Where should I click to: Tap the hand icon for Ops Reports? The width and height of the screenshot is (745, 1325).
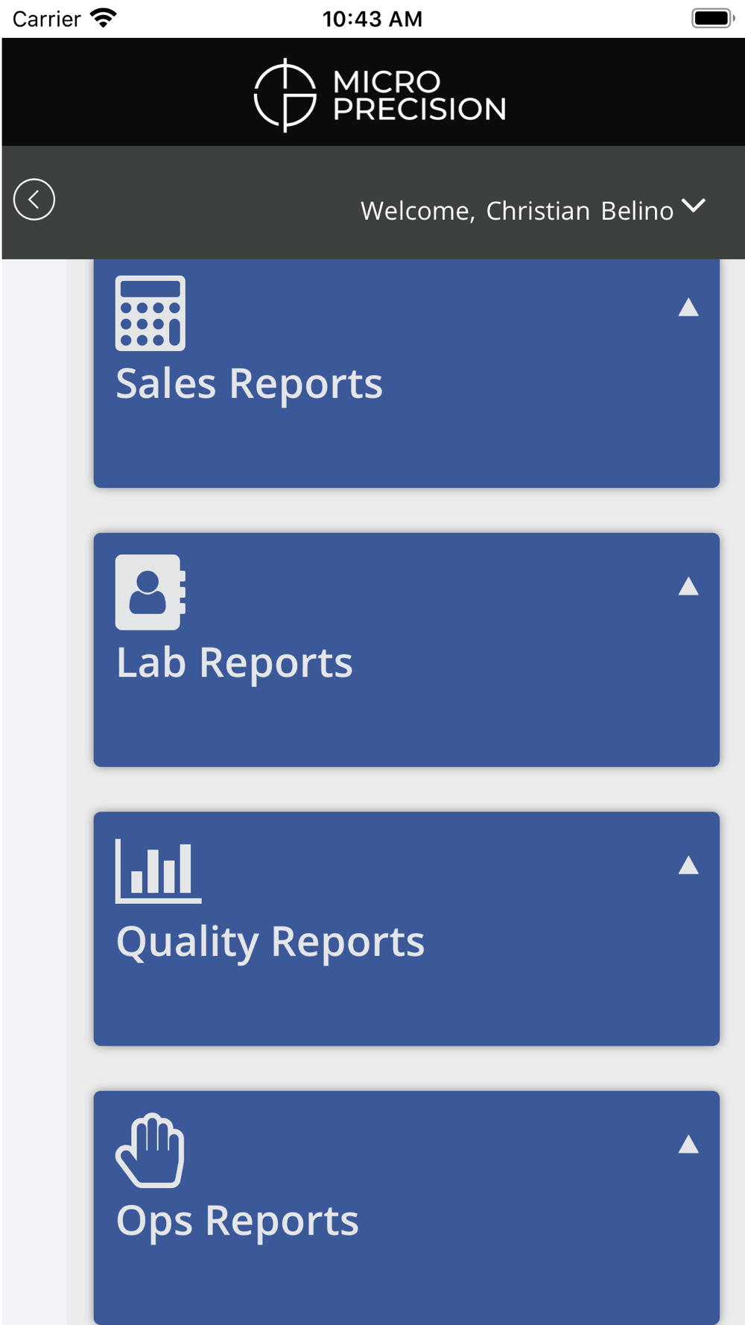150,1150
